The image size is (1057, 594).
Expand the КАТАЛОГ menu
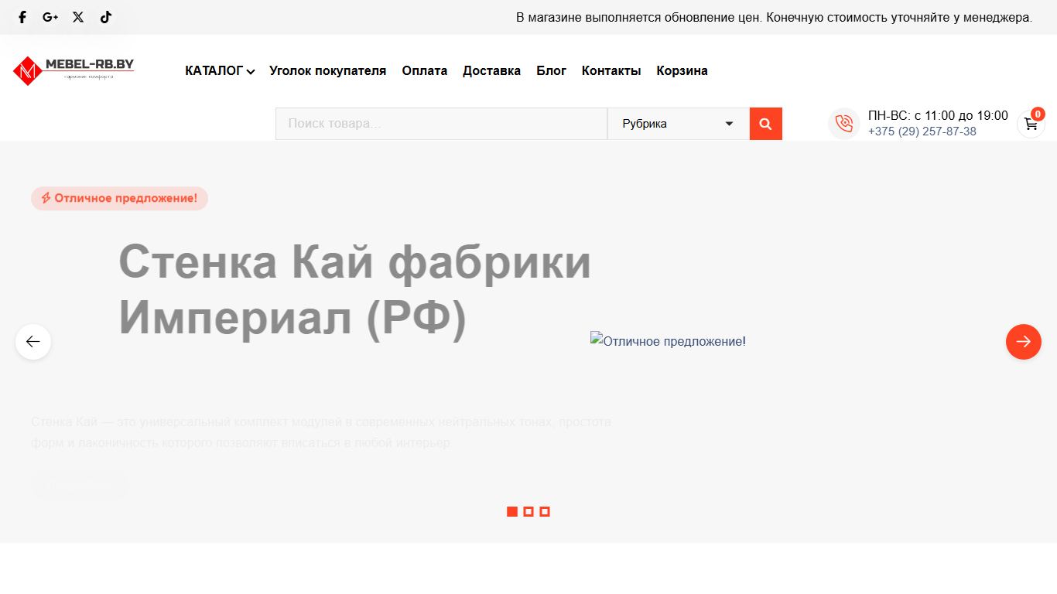(x=220, y=71)
